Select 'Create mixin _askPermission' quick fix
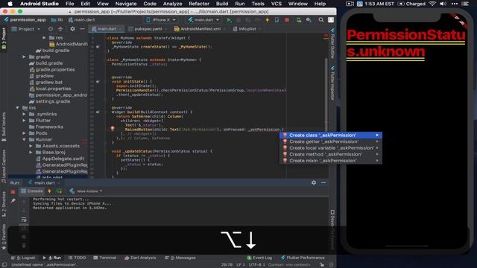 coord(331,161)
